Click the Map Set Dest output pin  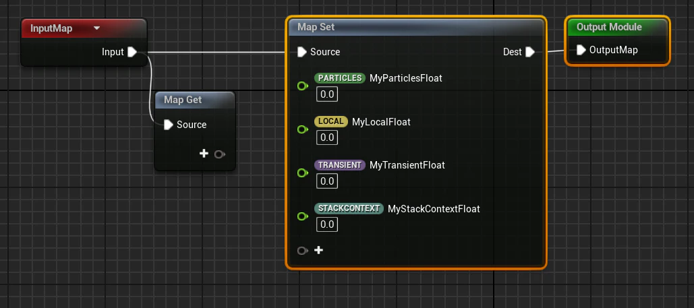530,52
